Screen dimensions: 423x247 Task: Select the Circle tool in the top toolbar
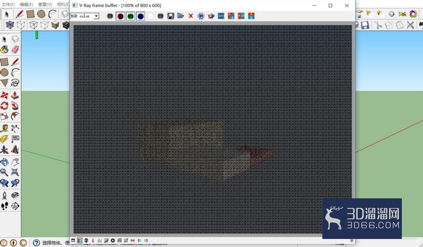tap(41, 14)
